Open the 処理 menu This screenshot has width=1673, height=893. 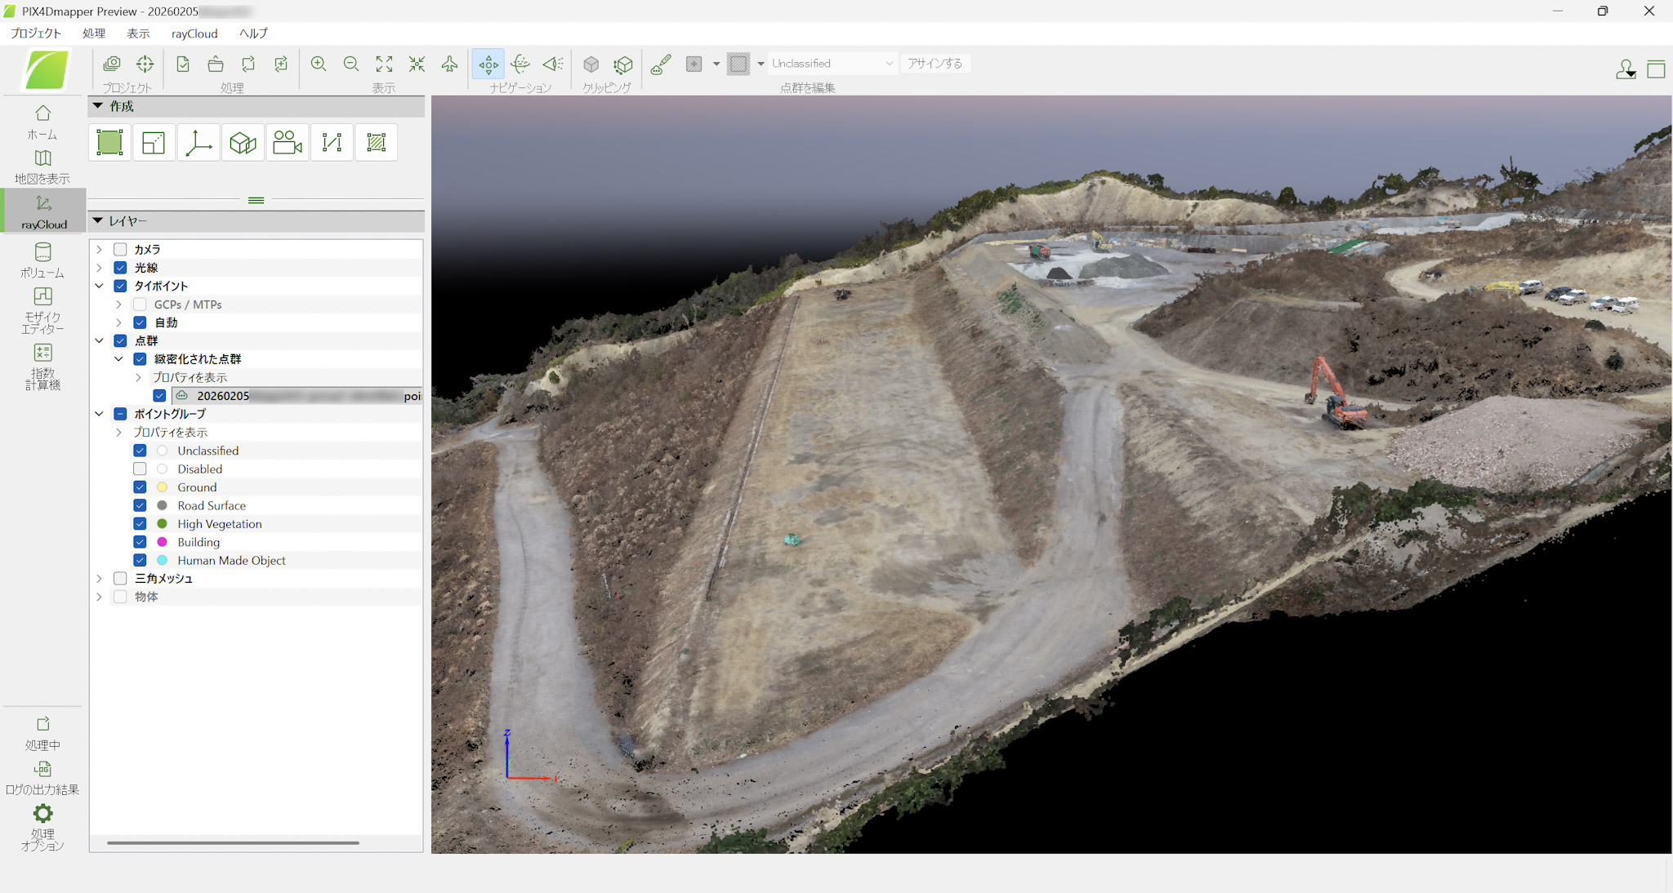tap(94, 33)
